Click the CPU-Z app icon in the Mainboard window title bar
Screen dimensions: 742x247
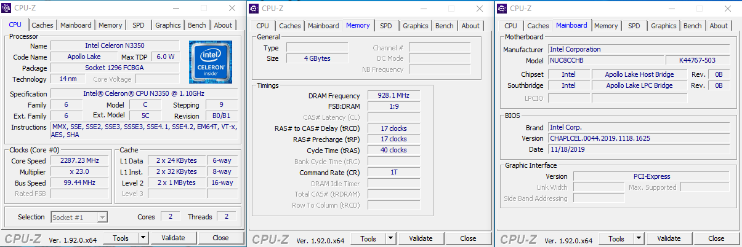502,8
